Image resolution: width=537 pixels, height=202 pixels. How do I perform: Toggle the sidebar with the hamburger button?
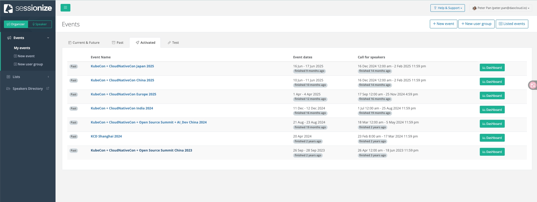click(65, 8)
